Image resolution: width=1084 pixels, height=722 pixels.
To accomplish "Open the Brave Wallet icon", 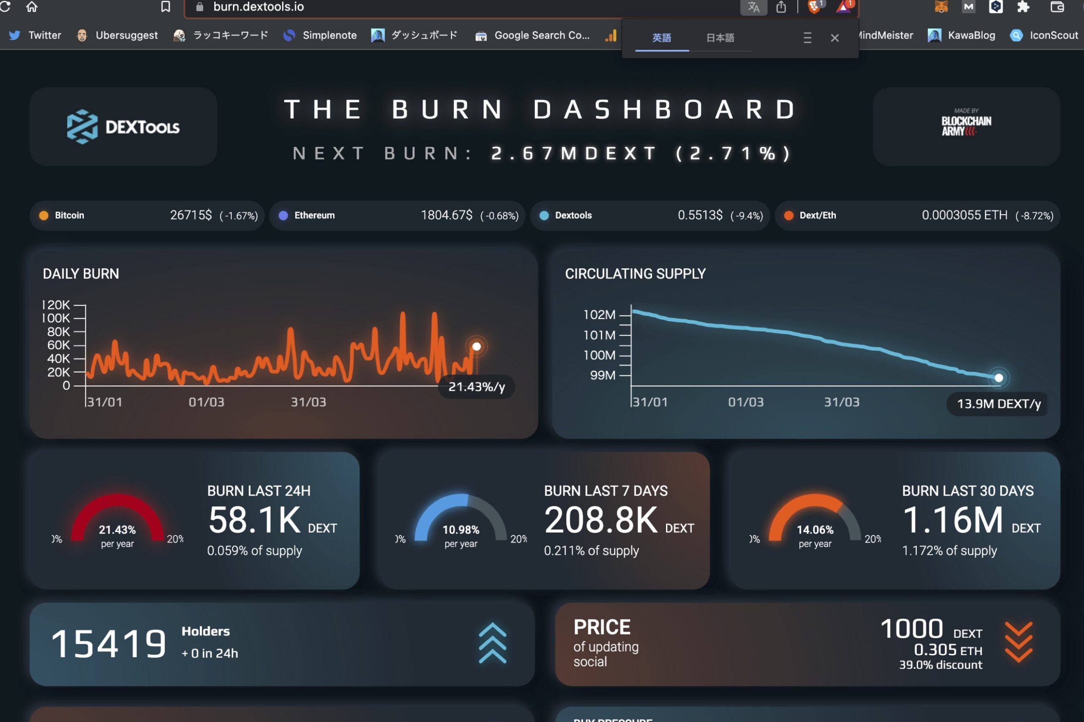I will coord(1057,6).
